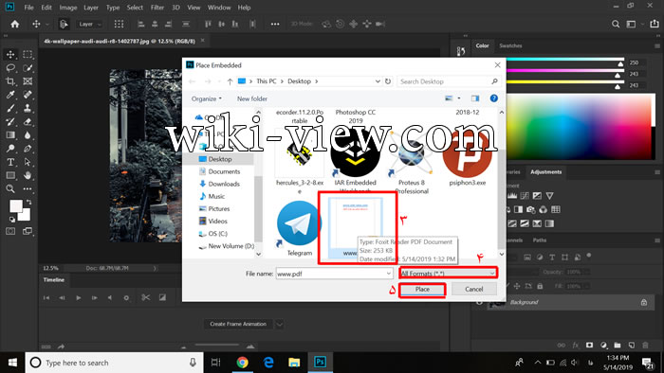Expand the address bar history dropdown
The image size is (664, 373).
(378, 81)
